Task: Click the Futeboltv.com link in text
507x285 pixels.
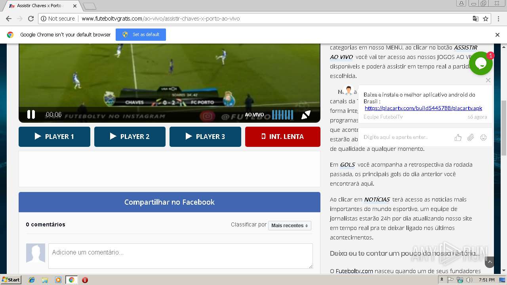Action: [x=355, y=271]
